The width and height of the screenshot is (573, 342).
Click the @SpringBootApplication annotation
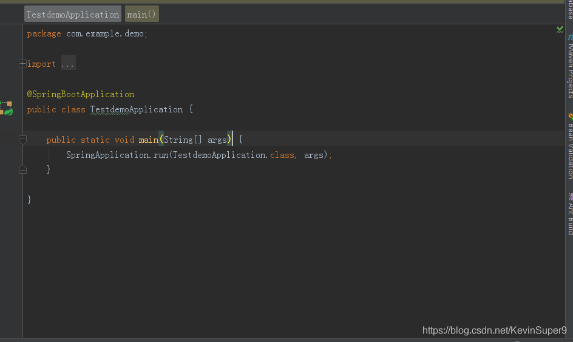click(x=80, y=94)
